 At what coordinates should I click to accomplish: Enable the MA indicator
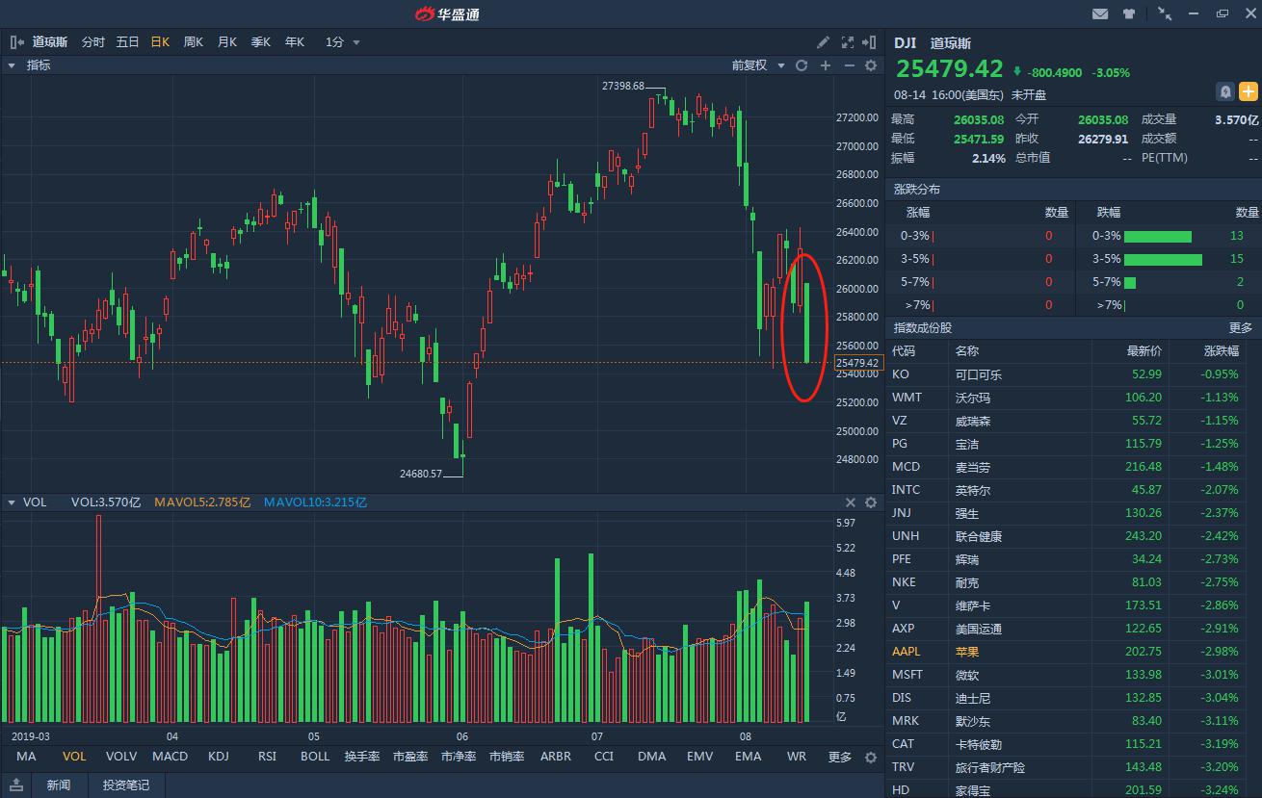click(x=26, y=757)
